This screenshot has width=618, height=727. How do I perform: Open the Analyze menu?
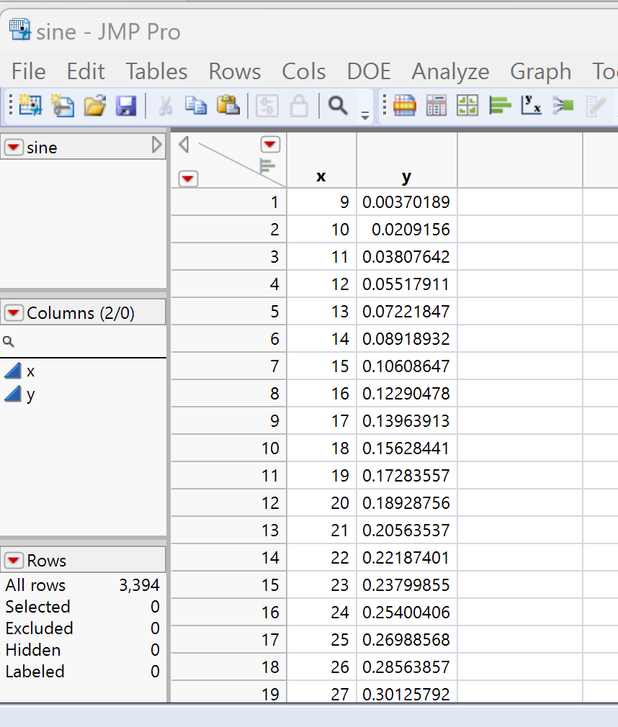click(450, 71)
